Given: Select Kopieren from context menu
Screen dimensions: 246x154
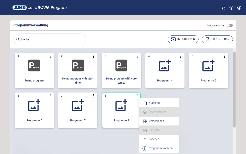Looking at the screenshot, I should [154, 103].
